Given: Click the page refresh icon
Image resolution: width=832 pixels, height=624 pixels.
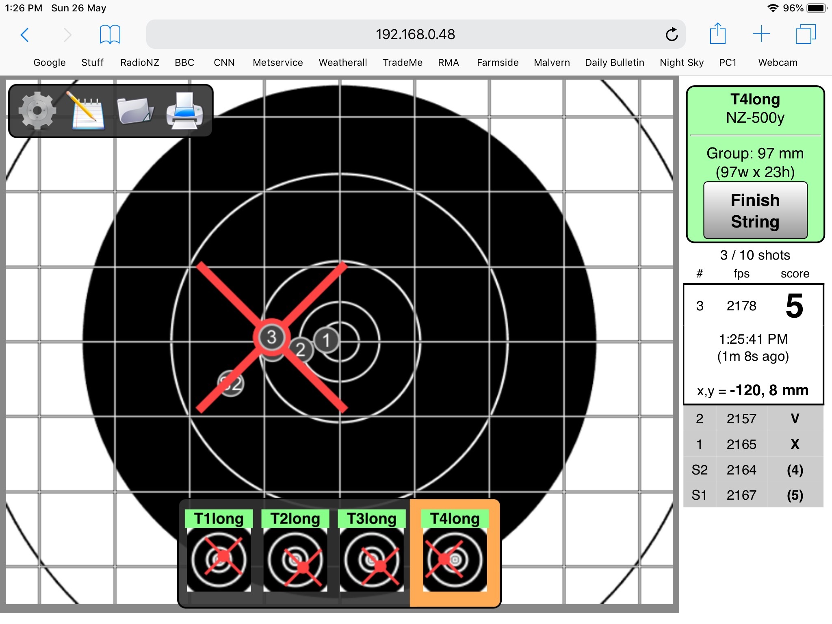Looking at the screenshot, I should tap(672, 33).
